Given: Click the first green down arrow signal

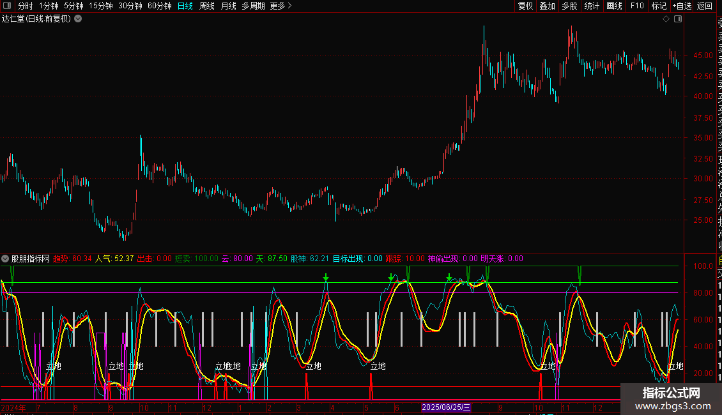Looking at the screenshot, I should [x=326, y=278].
